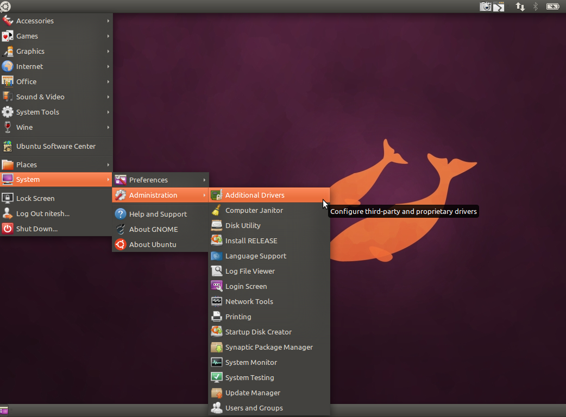The height and width of the screenshot is (417, 566).
Task: Click the Synaptic Package Manager box icon
Action: [x=217, y=347]
